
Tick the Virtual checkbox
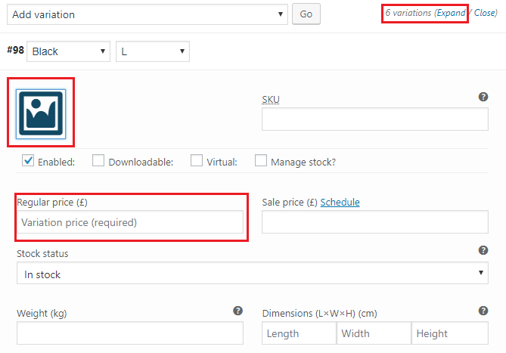point(197,160)
